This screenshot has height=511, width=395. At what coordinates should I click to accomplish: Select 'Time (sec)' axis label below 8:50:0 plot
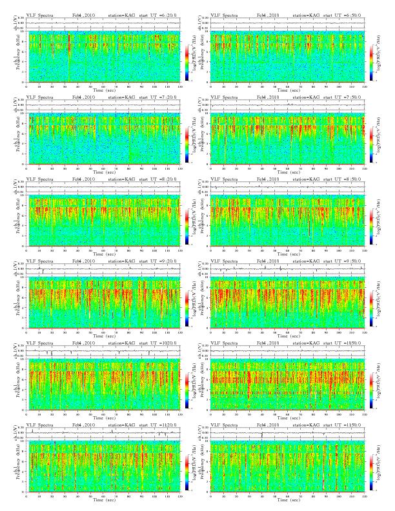(289, 254)
